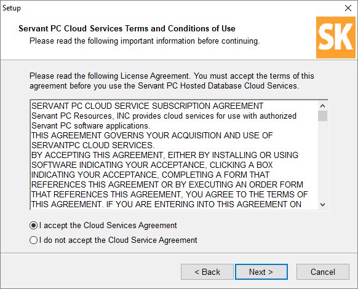Image resolution: width=358 pixels, height=289 pixels.
Task: Click the "Servant PC Resources, INC provides" line
Action: point(164,116)
